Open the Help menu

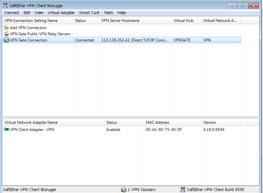[122, 13]
